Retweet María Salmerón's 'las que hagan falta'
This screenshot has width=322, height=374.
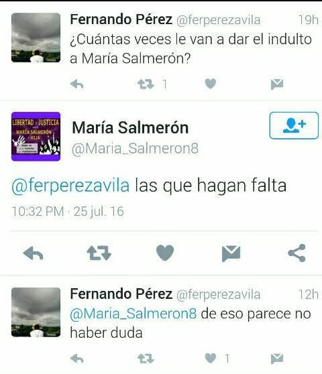coord(99,253)
